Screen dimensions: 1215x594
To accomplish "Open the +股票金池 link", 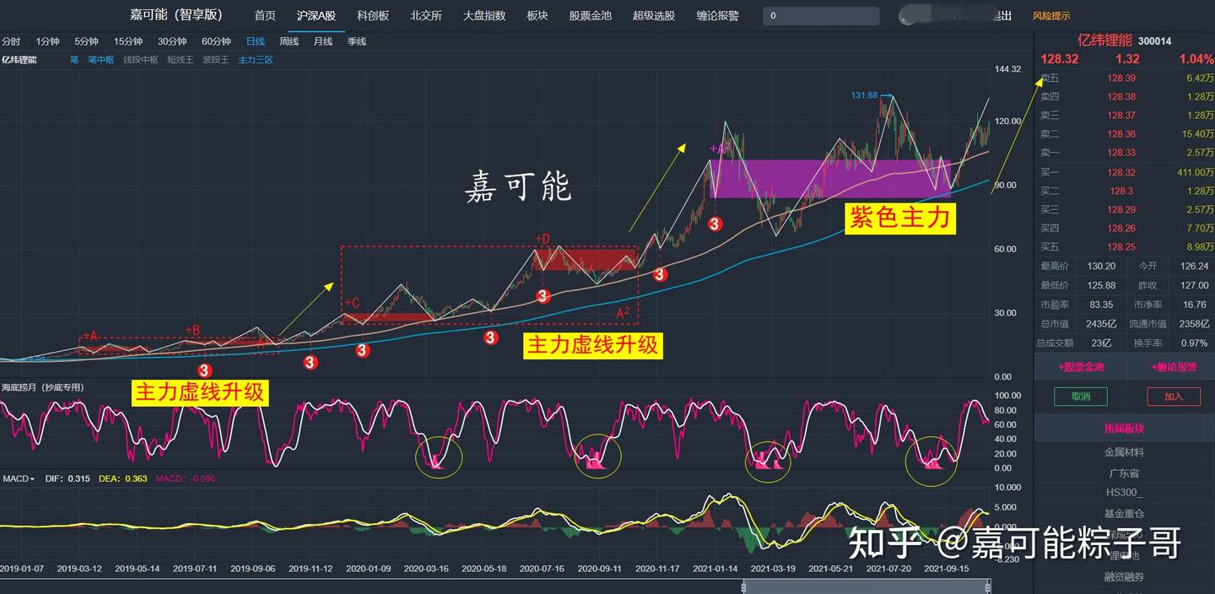I will click(x=1081, y=369).
